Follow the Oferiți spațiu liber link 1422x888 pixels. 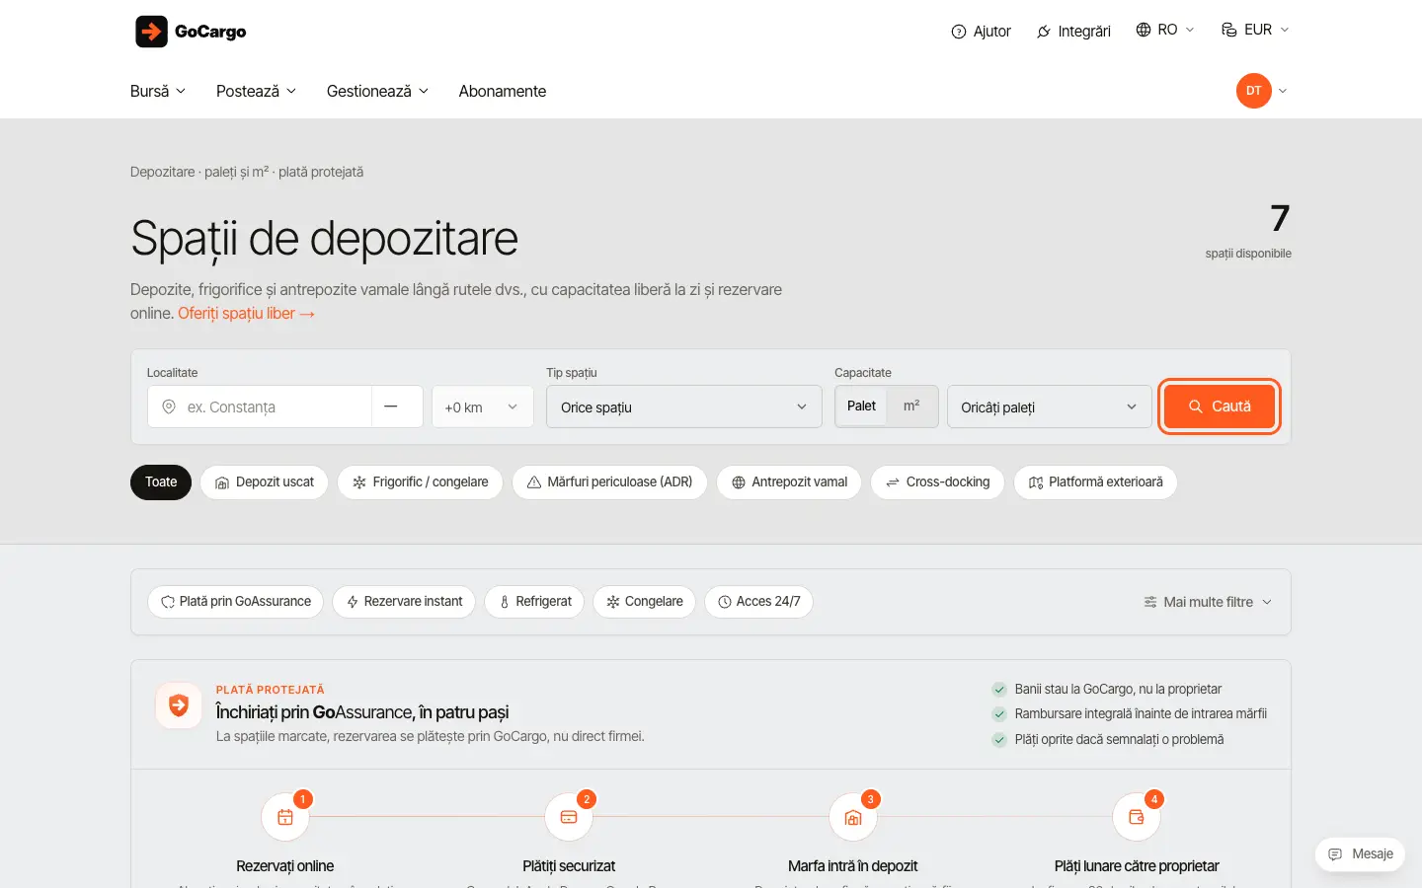[x=246, y=313]
